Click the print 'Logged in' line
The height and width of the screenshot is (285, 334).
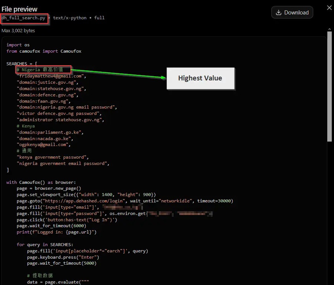57,232
